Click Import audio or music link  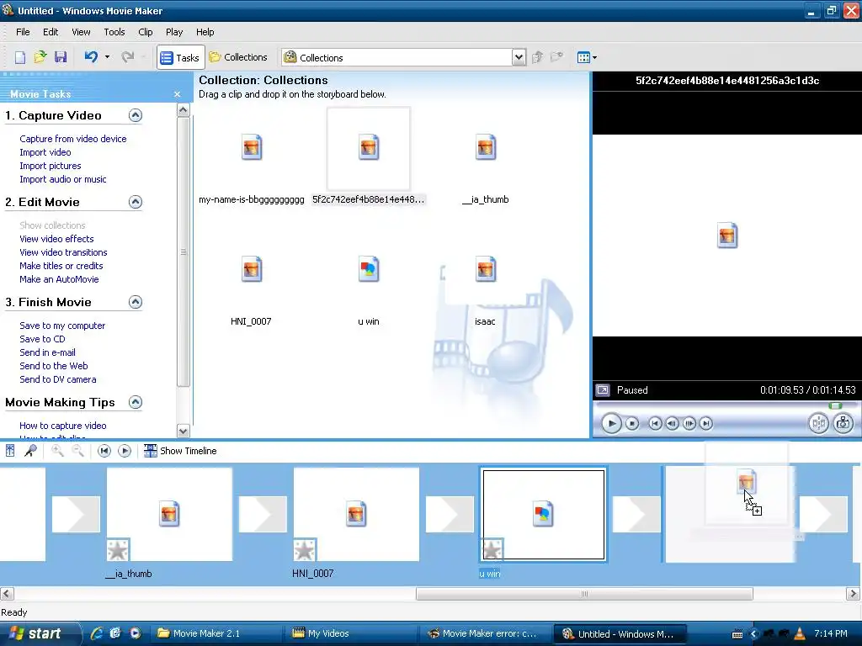point(62,179)
